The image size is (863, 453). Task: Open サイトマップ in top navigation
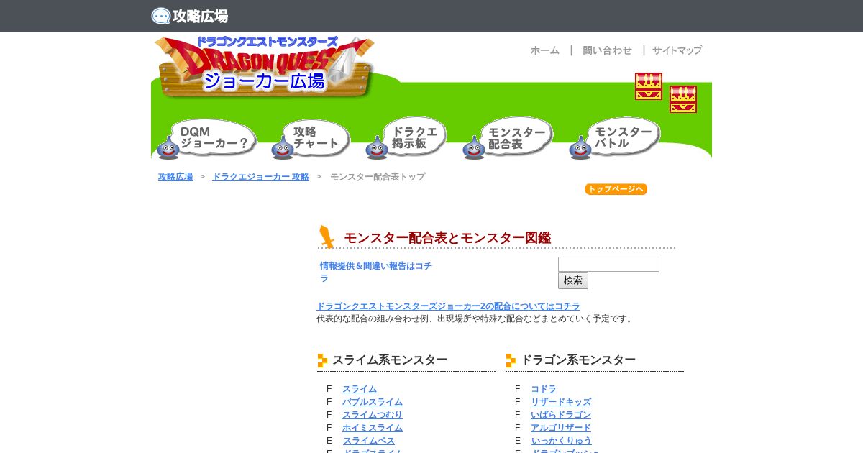point(677,50)
